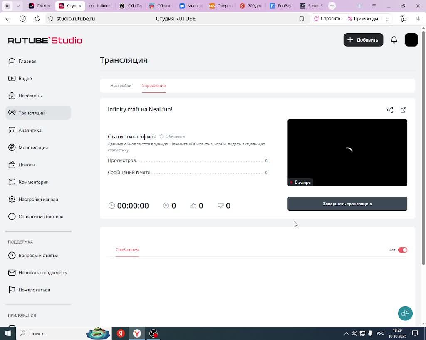
Task: Click the viewers count icon
Action: coord(166,206)
